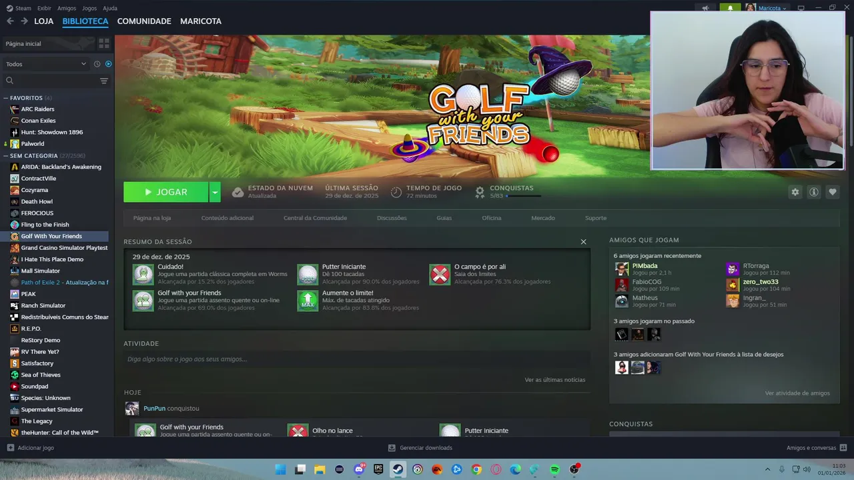Switch to Big Picture mode icon
The image size is (854, 480).
coord(801,8)
